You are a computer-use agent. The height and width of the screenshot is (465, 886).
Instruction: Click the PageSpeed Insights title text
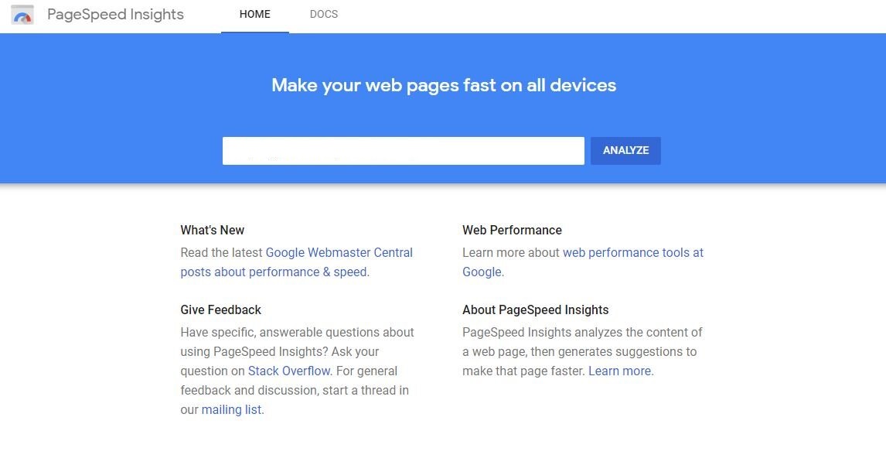click(x=115, y=14)
